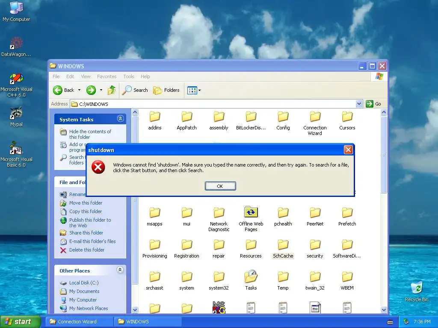The image size is (438, 328).
Task: Click the file list scroll down arrow
Action: pyautogui.click(x=384, y=310)
